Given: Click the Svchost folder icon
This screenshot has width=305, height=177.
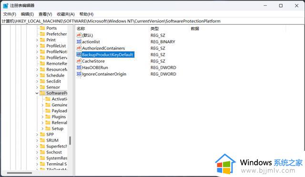Looking at the screenshot, I should coord(42,152).
